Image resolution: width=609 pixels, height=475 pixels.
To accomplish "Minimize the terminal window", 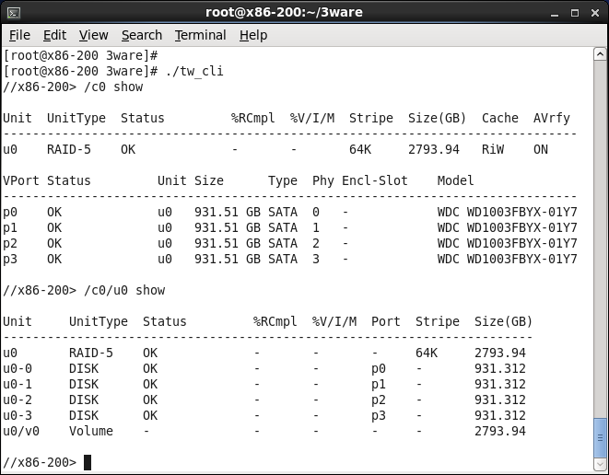I will [555, 12].
